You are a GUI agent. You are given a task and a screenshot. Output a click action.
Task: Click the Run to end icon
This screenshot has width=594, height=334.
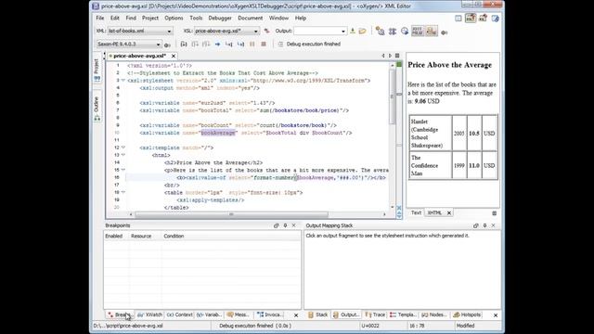coord(240,45)
